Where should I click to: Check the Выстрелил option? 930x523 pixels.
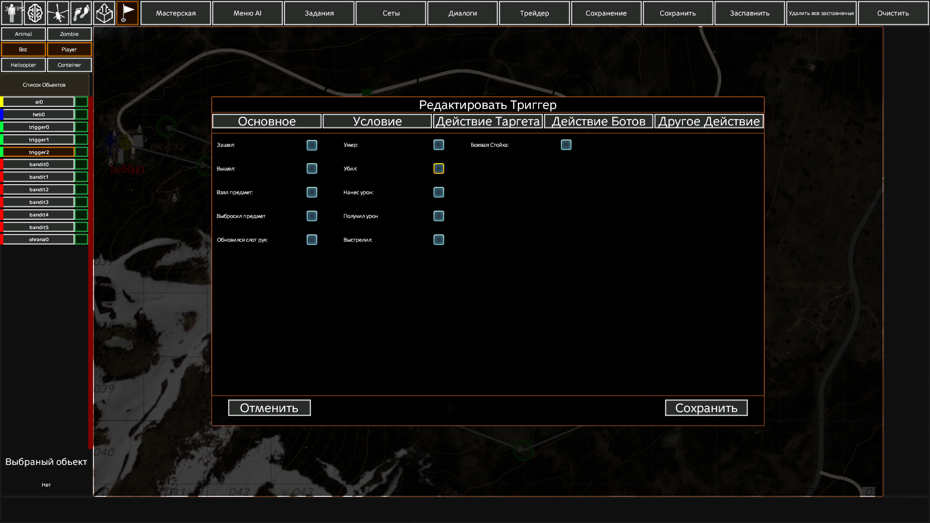pos(439,240)
